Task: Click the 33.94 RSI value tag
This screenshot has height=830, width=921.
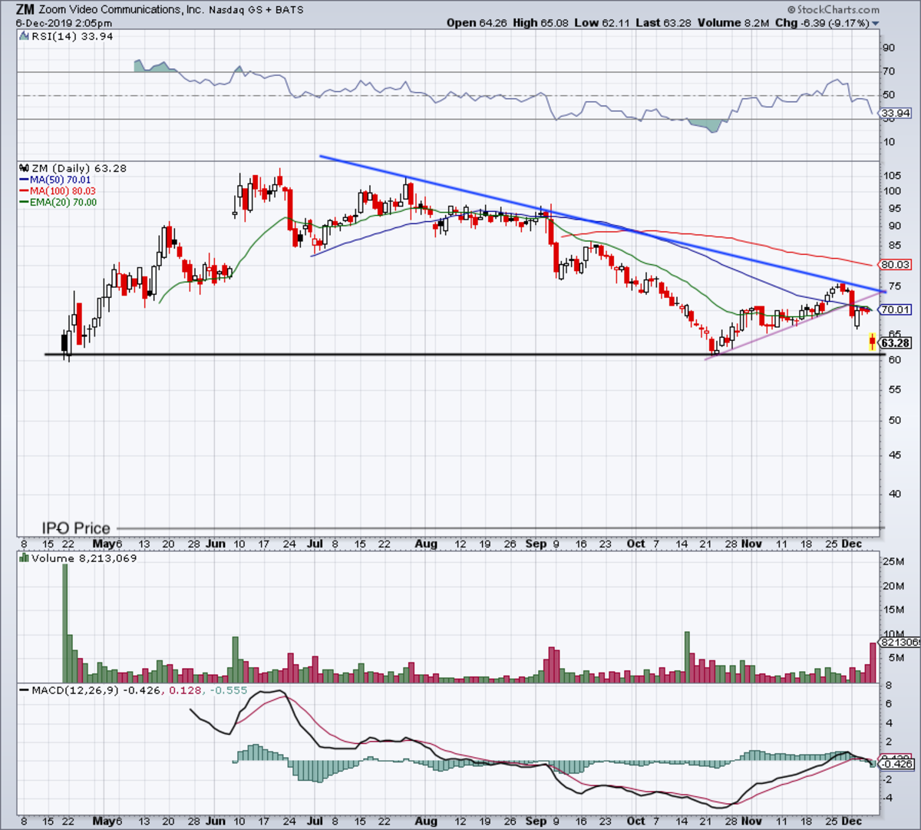Action: coord(895,114)
